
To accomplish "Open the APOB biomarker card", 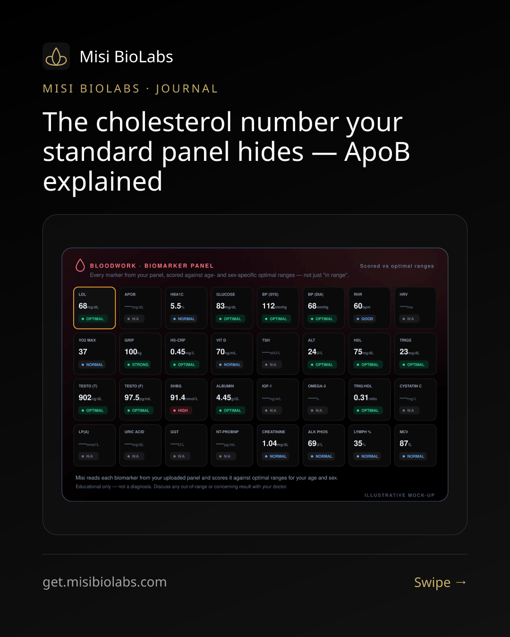I will [x=140, y=308].
